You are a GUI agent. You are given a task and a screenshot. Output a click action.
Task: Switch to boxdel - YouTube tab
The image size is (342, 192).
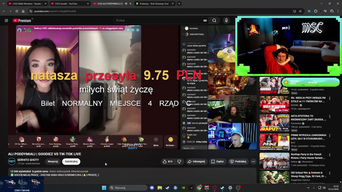(70, 4)
